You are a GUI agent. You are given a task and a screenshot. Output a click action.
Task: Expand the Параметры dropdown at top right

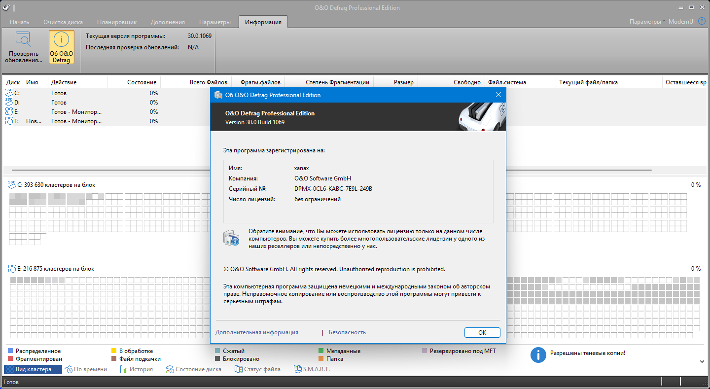[647, 22]
